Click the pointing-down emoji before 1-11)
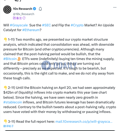118x131 pixels. point(6,40)
